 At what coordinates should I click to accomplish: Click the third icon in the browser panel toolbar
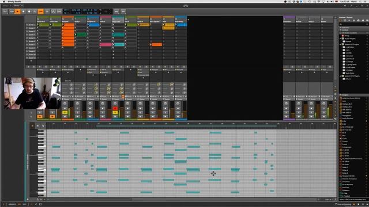(x=349, y=21)
